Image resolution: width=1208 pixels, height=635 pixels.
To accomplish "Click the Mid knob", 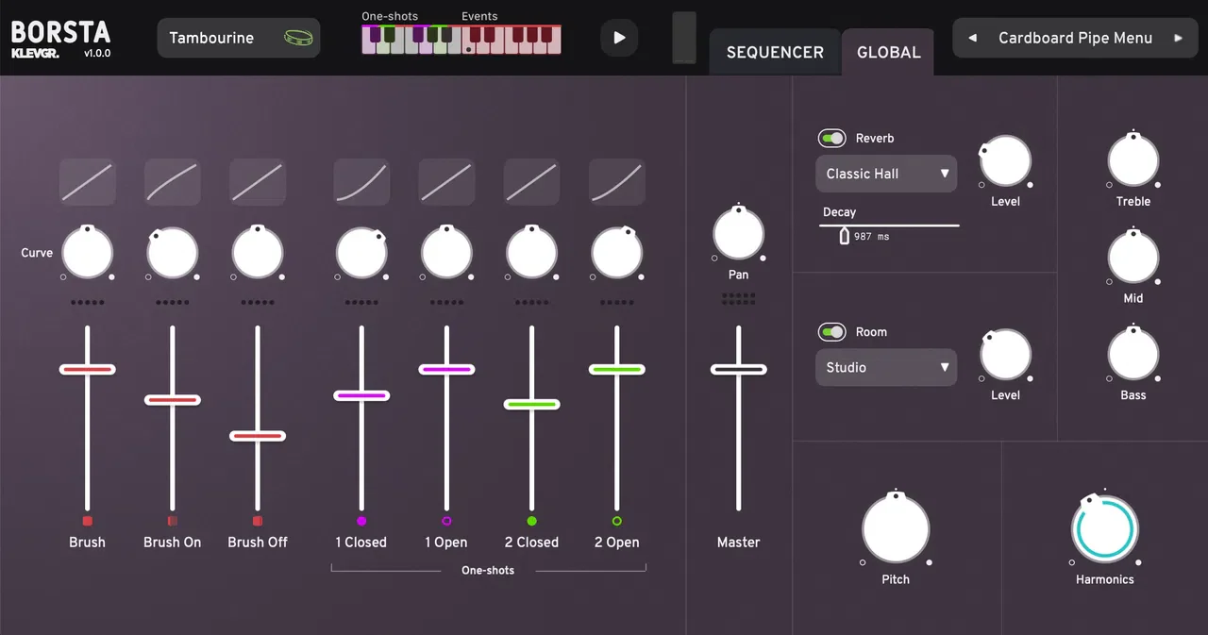I will (1133, 258).
